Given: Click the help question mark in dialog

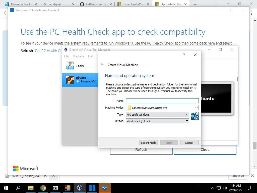Looking at the screenshot, I should tap(184, 55).
